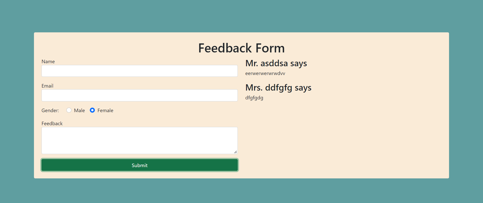
Task: Select the Female gender radio button
Action: [x=92, y=110]
